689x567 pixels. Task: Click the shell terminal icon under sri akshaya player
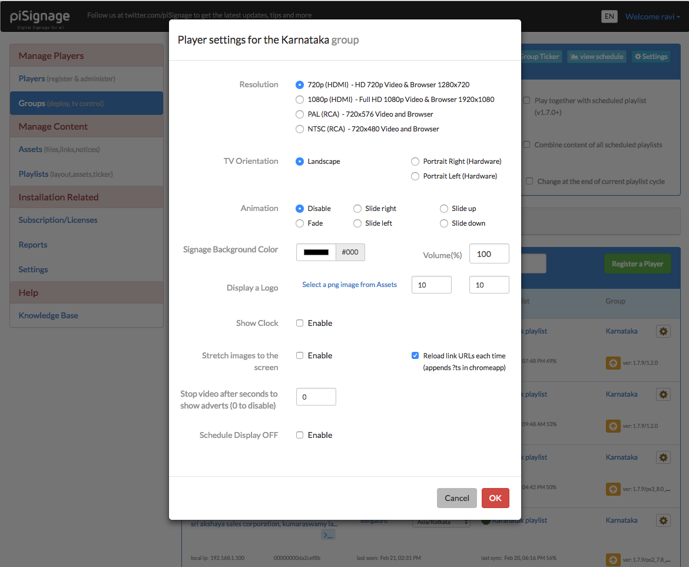pyautogui.click(x=329, y=535)
